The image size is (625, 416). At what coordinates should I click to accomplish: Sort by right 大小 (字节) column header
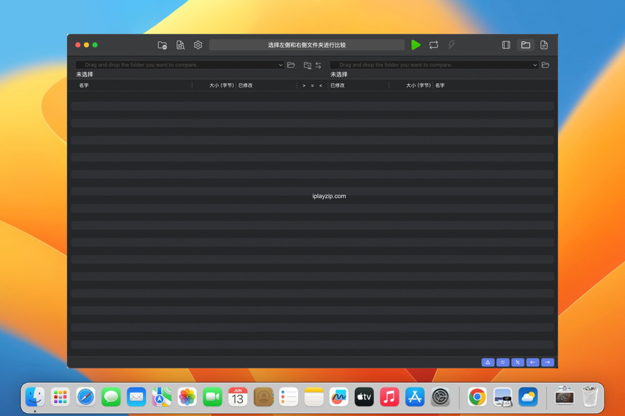[418, 86]
